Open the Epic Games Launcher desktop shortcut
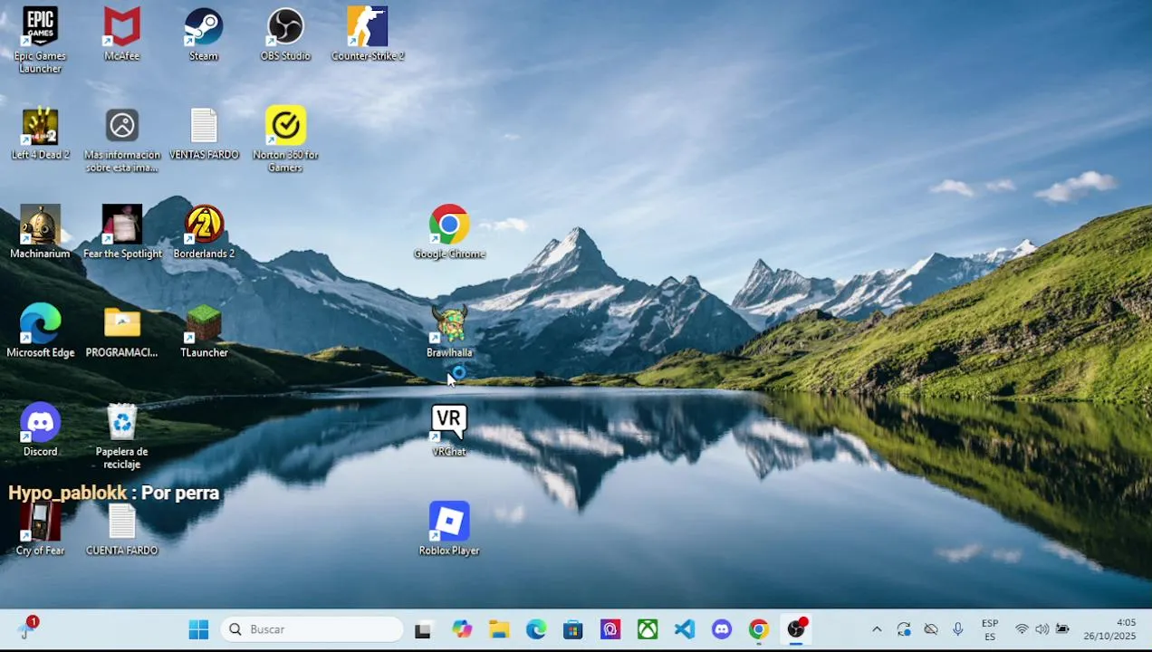 coord(40,40)
